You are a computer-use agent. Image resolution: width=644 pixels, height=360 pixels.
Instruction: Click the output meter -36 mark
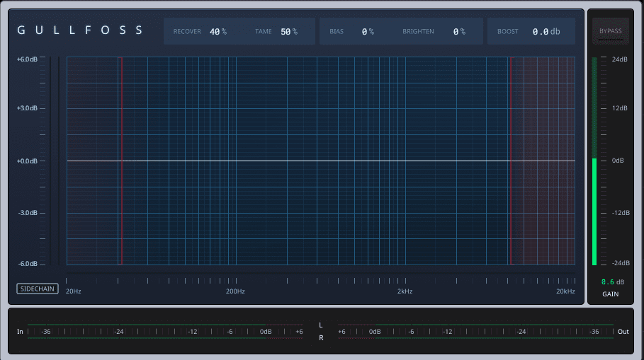click(594, 332)
